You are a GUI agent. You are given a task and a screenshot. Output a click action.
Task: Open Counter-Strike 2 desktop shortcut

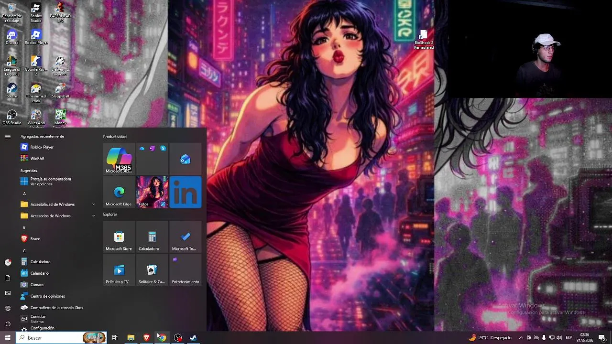[x=36, y=66]
